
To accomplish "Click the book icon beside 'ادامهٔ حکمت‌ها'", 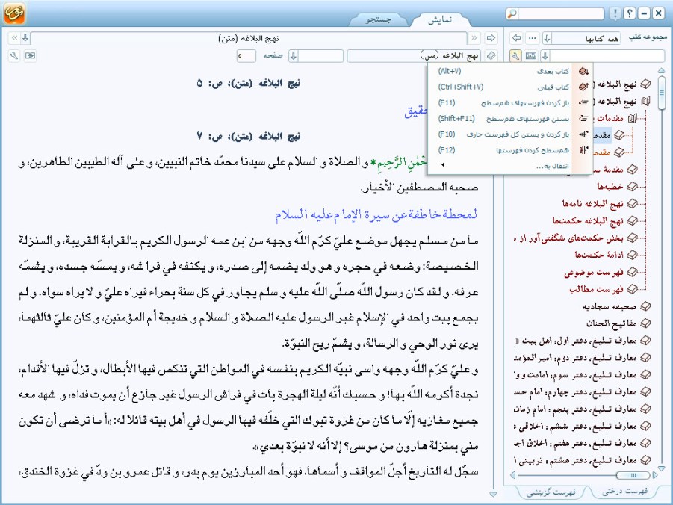I will pos(632,255).
